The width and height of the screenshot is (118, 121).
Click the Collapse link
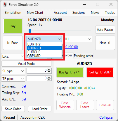tap(106, 117)
